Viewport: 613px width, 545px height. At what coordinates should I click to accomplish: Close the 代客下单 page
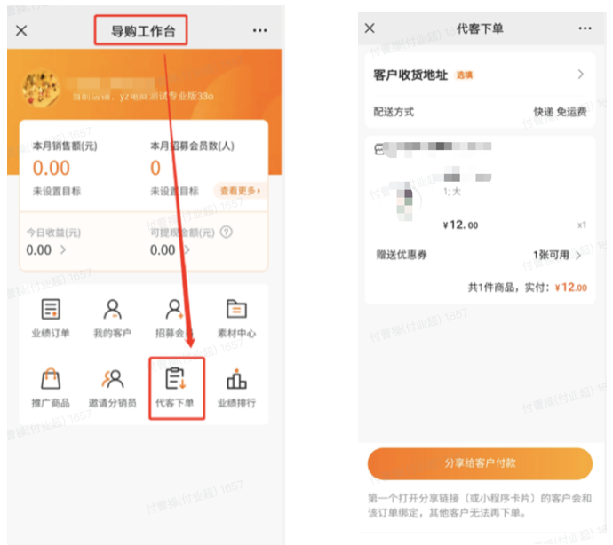tap(370, 28)
